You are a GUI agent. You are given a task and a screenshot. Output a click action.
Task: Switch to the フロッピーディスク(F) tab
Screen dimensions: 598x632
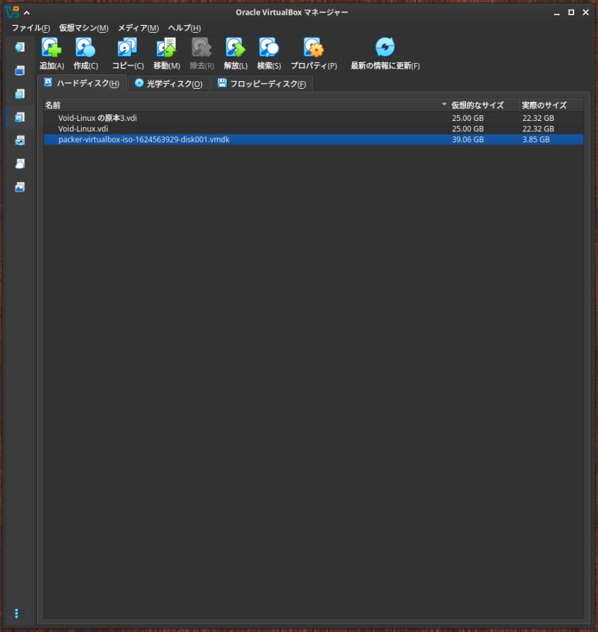(262, 83)
